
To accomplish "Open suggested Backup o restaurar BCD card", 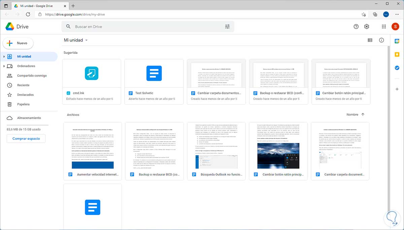I will coord(279,82).
